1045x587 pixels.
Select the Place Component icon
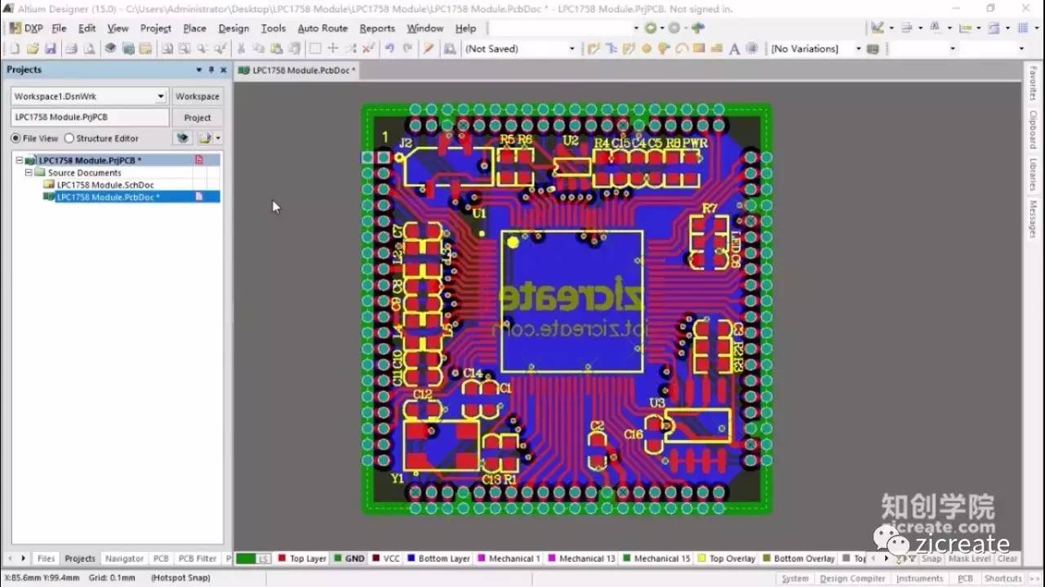point(752,49)
